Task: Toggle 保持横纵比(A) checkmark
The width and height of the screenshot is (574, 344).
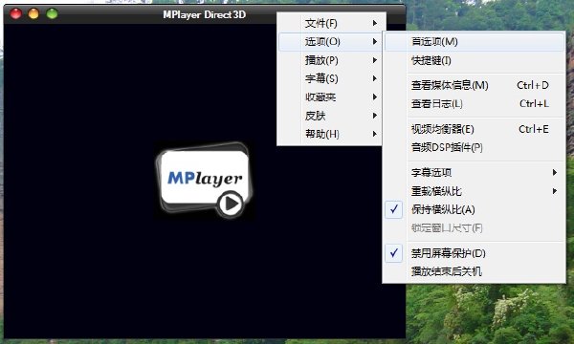Action: pos(475,209)
